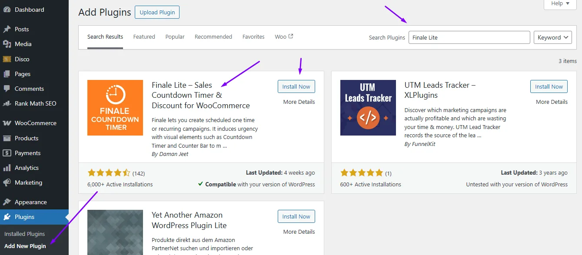Install Finale Lite plugin now
Screen dimensions: 582x255
(x=296, y=86)
